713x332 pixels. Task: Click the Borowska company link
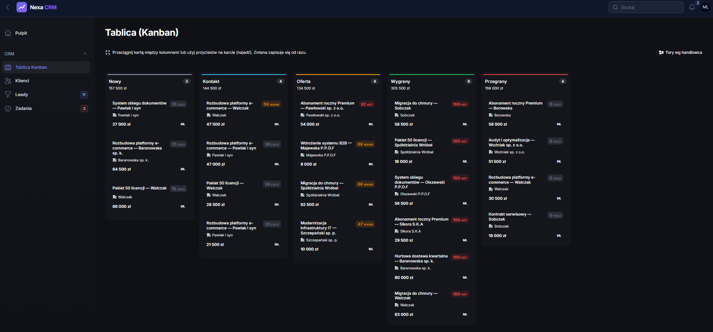502,115
